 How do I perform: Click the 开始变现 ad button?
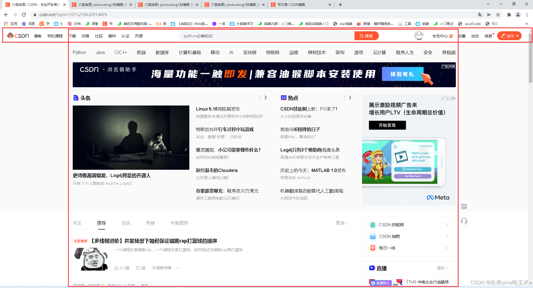(x=387, y=125)
